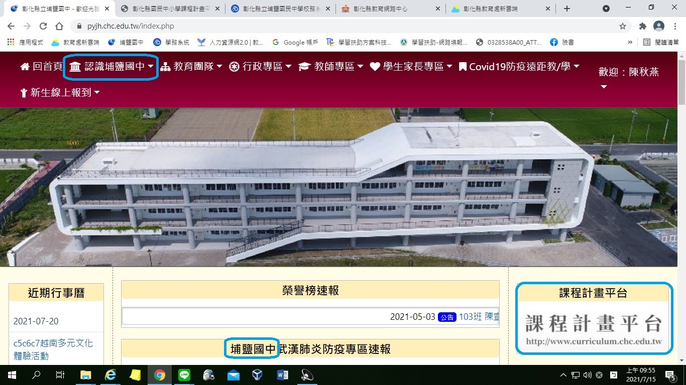The image size is (686, 385).
Task: Open the 應用程式 apps shortcut
Action: [x=25, y=43]
